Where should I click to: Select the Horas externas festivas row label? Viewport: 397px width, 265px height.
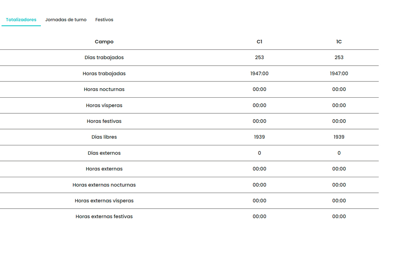click(x=104, y=217)
